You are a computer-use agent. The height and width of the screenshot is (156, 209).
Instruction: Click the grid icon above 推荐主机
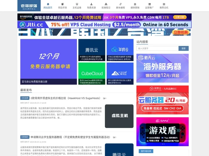(x=164, y=4)
